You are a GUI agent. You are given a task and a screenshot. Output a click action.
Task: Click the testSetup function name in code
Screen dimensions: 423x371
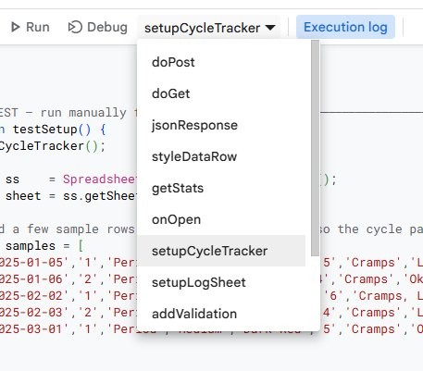pos(45,130)
